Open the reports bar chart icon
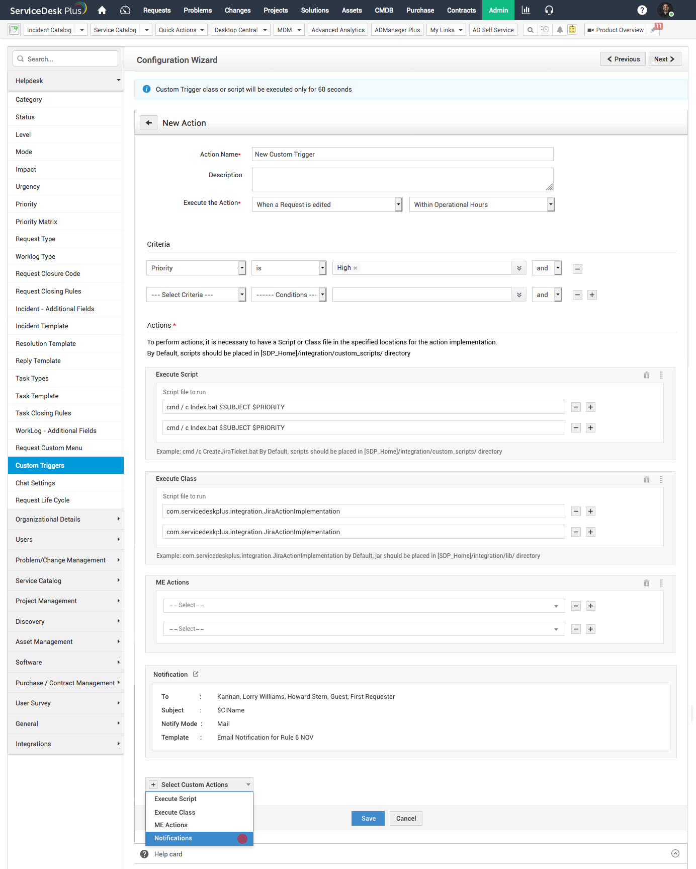This screenshot has width=696, height=869. pos(526,10)
